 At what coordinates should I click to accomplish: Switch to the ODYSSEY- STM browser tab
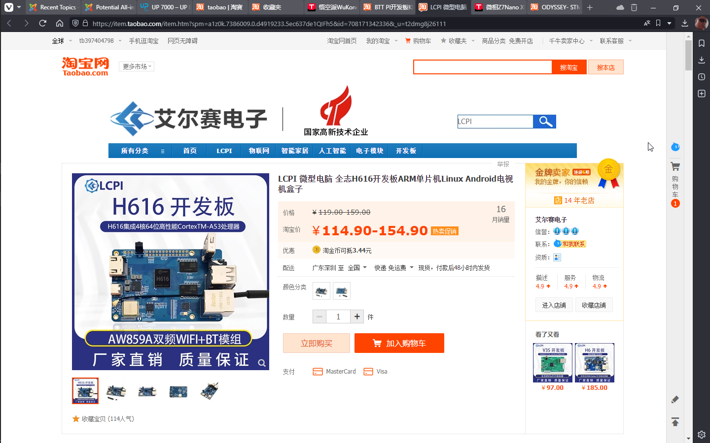click(555, 7)
